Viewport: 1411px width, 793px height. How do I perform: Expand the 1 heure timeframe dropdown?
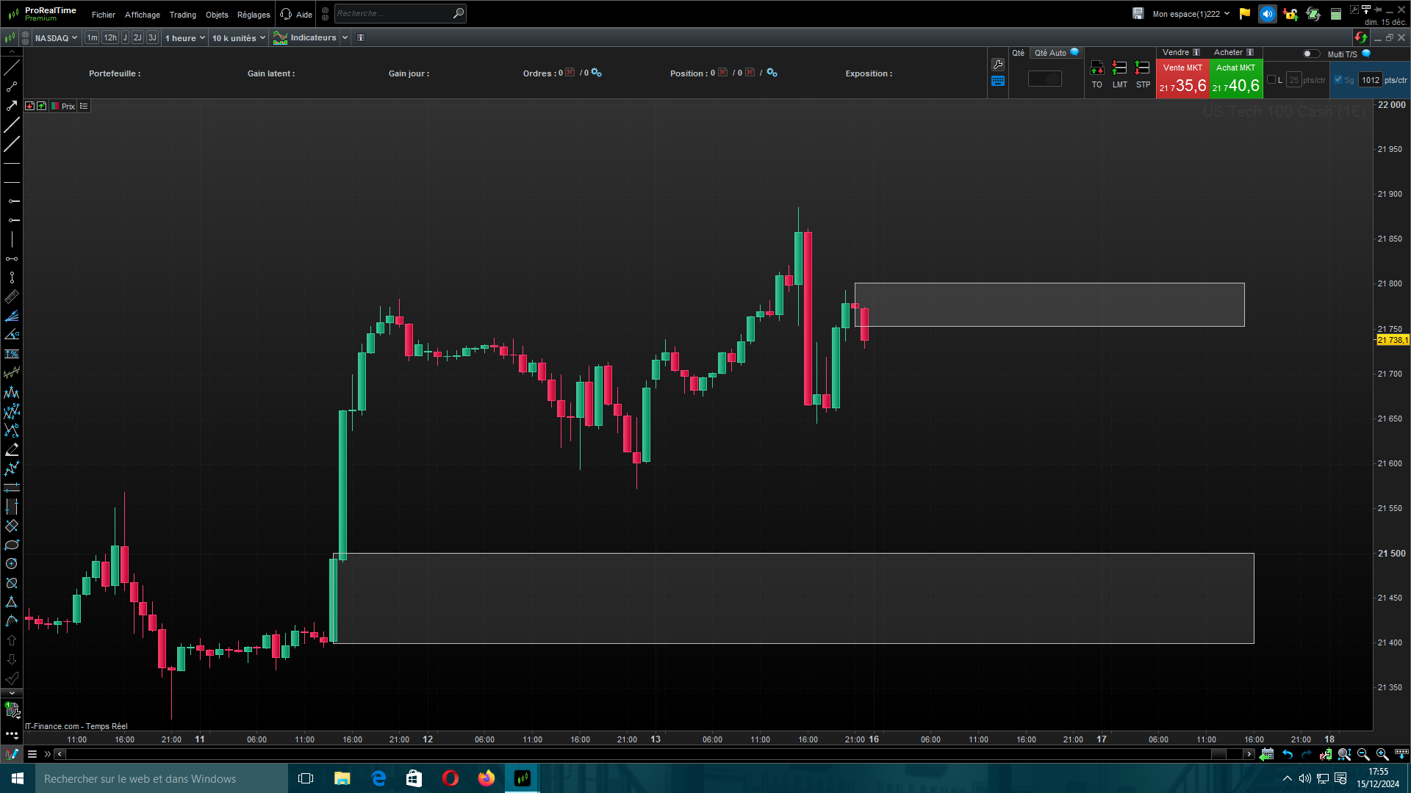click(184, 38)
